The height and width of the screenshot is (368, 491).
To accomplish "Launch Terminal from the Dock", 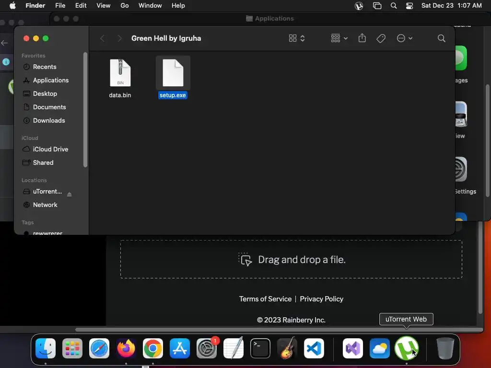I will [260, 348].
